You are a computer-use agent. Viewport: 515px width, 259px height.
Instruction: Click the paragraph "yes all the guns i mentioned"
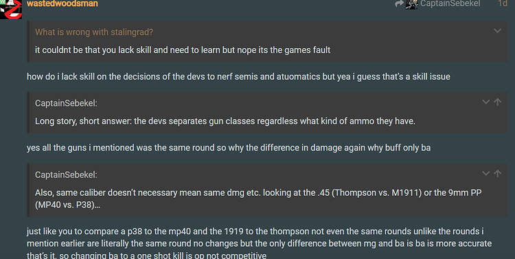pyautogui.click(x=229, y=148)
